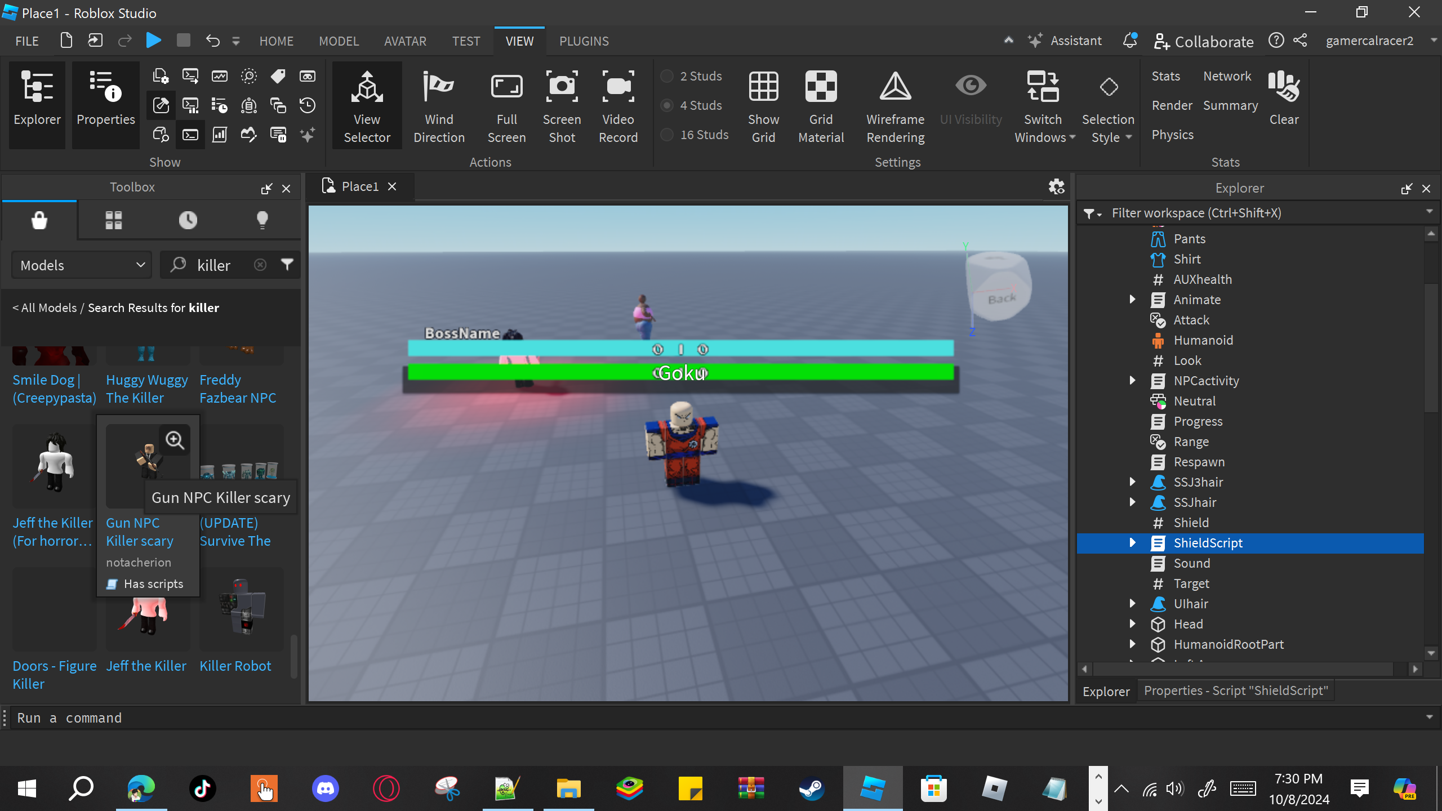Switch to the PLUGINS ribbon tab
The height and width of the screenshot is (811, 1442).
(584, 41)
